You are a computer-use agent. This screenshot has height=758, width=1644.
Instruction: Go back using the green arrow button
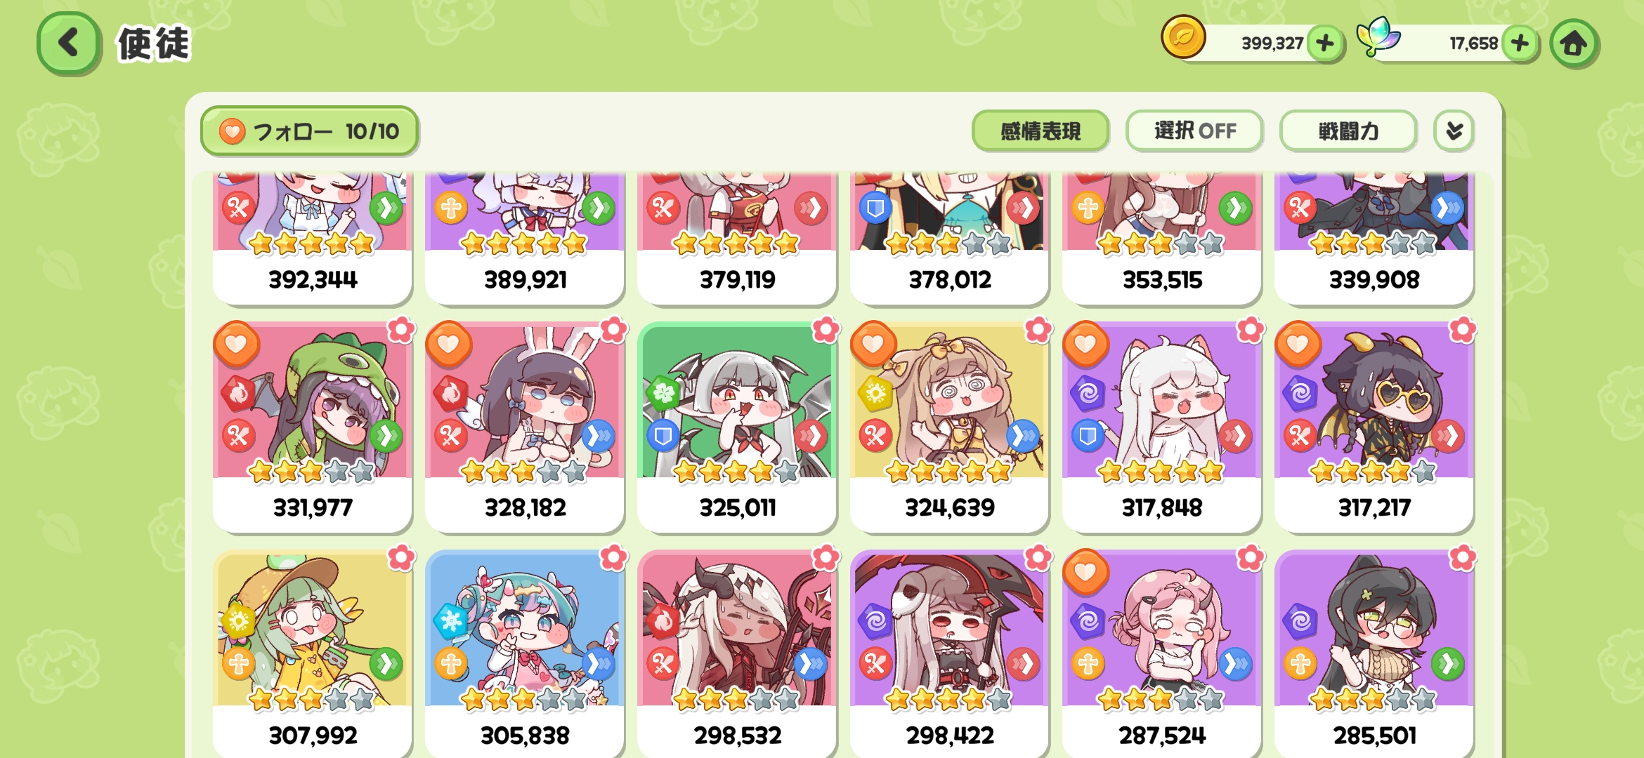click(x=68, y=43)
